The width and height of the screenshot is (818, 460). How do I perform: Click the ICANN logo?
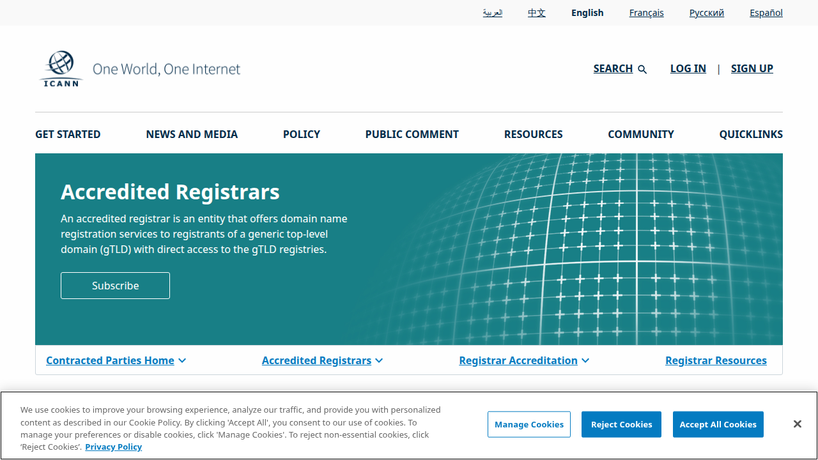[x=61, y=68]
